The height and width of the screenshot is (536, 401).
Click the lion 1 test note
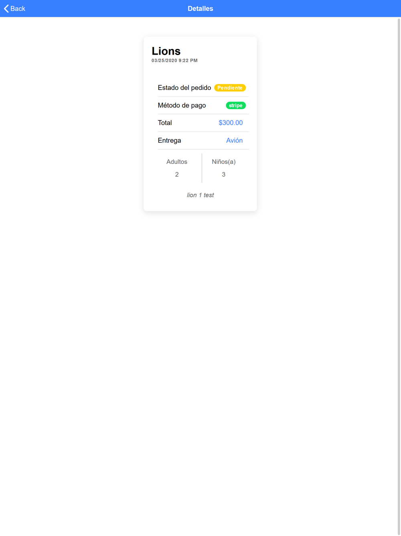200,195
